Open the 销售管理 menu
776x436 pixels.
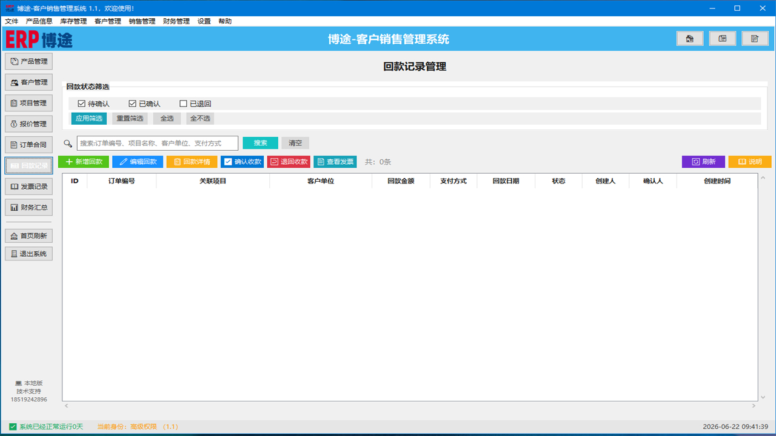(x=142, y=21)
